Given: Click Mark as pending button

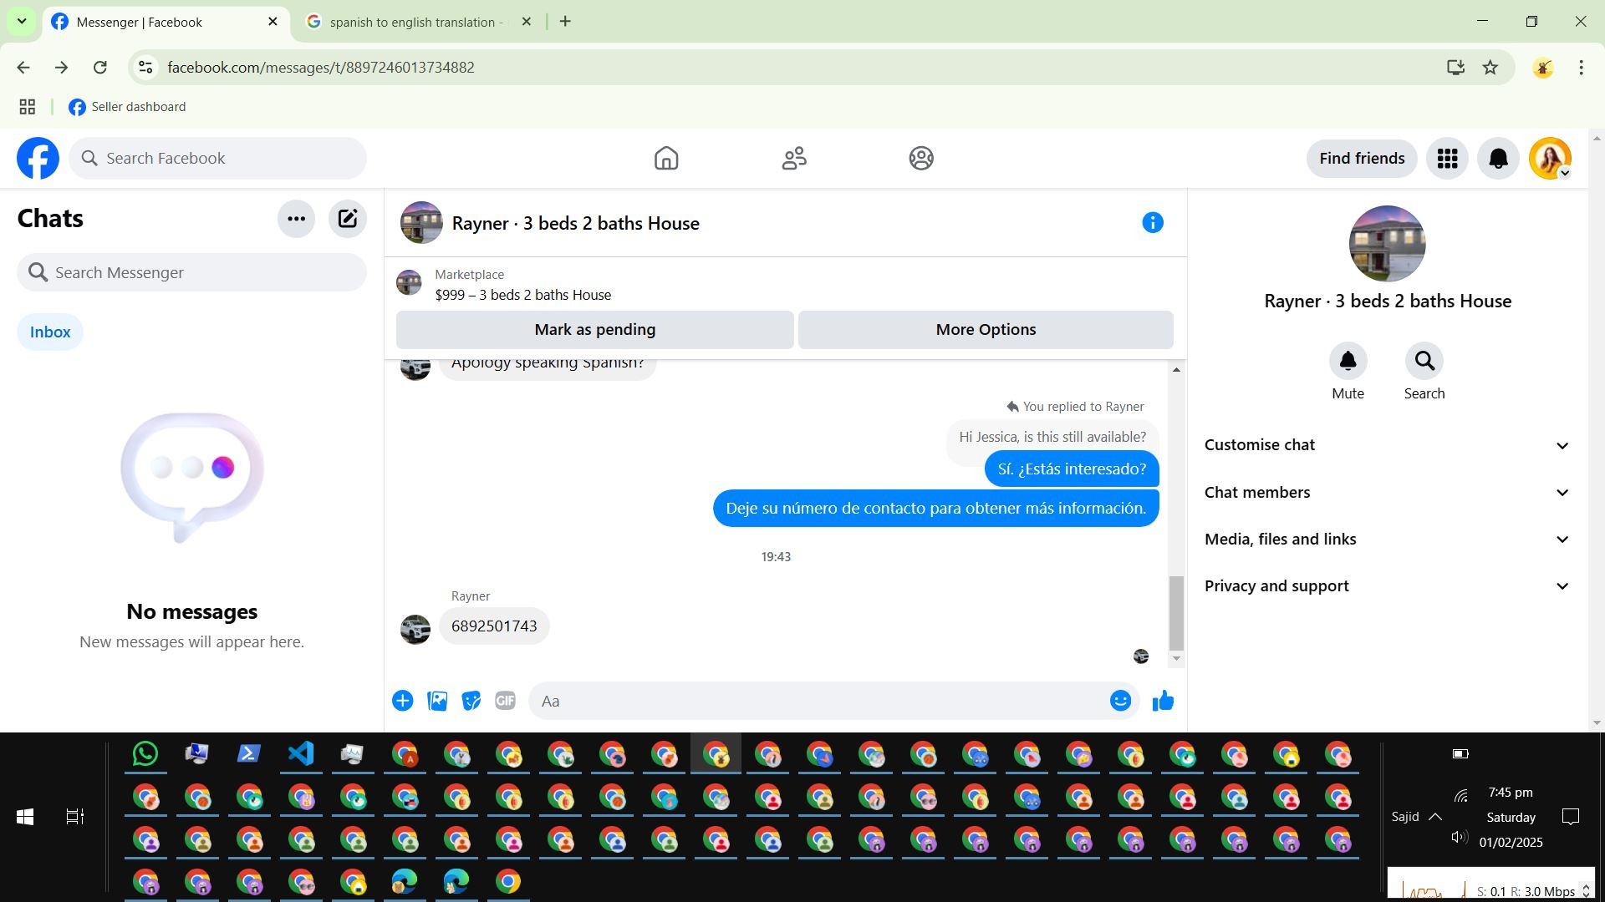Looking at the screenshot, I should pyautogui.click(x=594, y=330).
